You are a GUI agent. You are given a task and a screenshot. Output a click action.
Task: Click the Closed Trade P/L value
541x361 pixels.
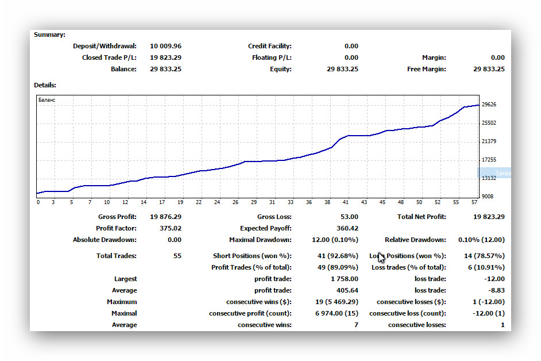[x=165, y=57]
